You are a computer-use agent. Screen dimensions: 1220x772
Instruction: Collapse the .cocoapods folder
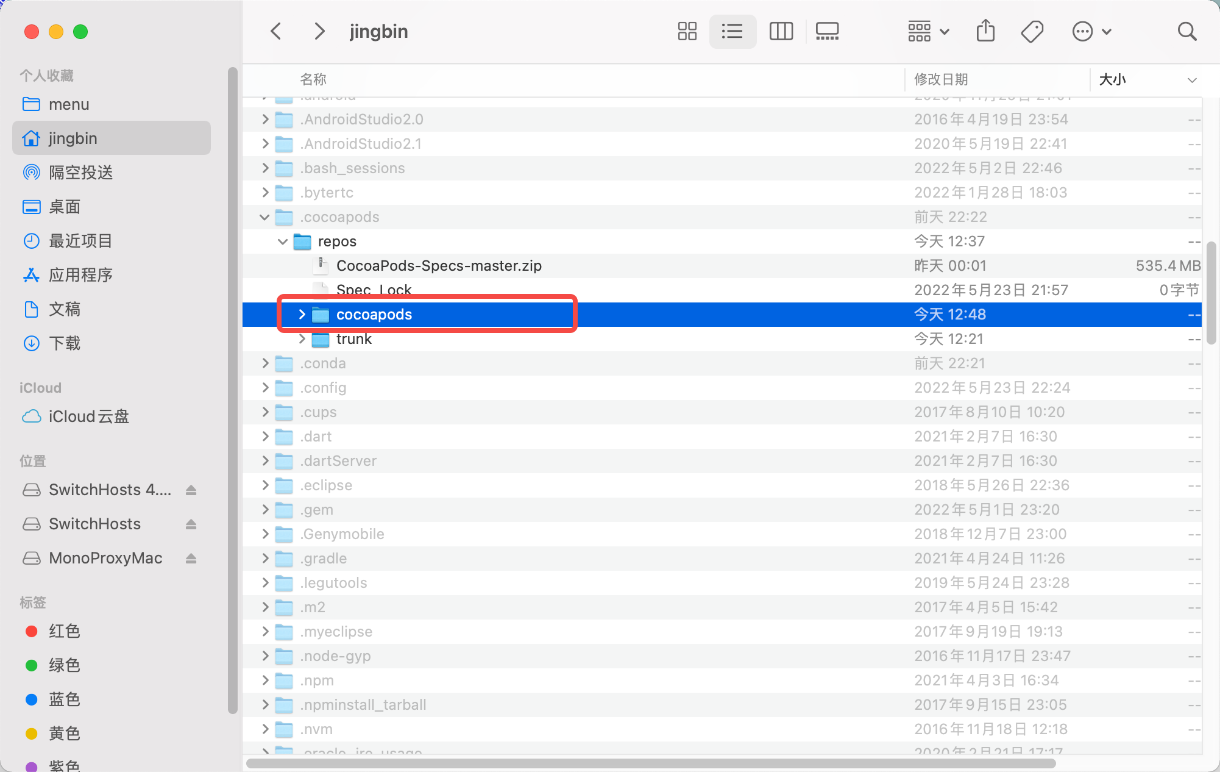click(x=264, y=217)
